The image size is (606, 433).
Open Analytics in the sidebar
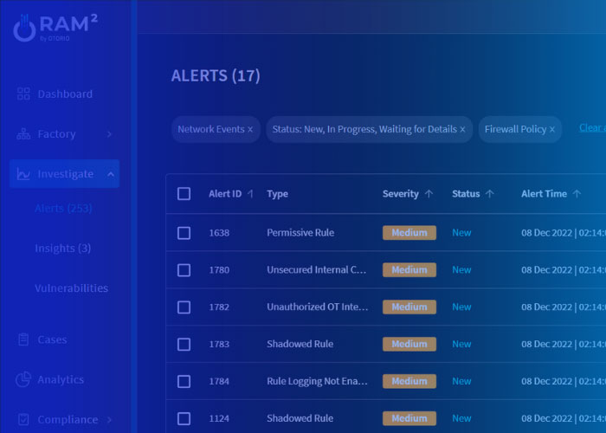[61, 379]
